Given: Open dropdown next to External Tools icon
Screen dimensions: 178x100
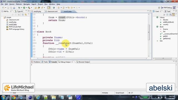Looking at the screenshot, I should (31, 8).
